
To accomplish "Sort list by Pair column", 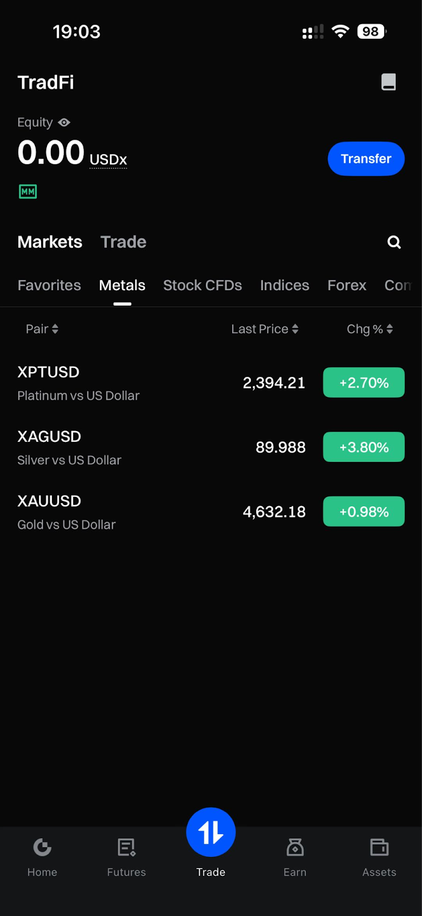I will pos(42,329).
